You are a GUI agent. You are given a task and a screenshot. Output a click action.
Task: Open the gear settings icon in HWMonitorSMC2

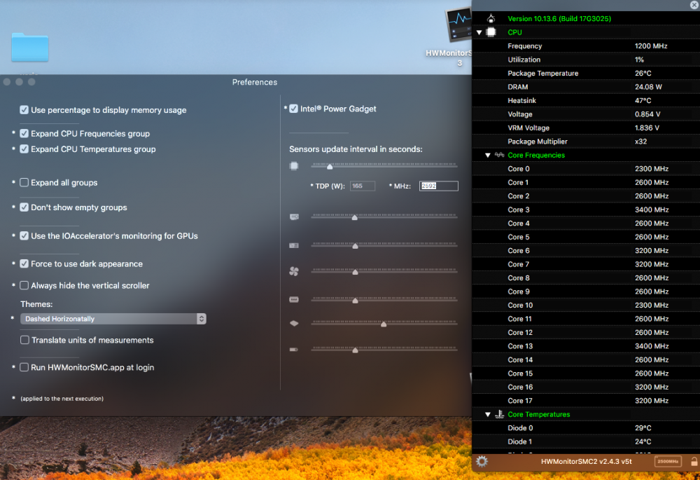point(482,461)
